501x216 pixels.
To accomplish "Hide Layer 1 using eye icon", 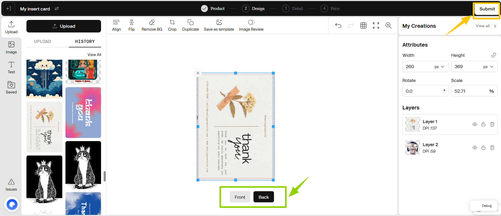I will coord(475,124).
